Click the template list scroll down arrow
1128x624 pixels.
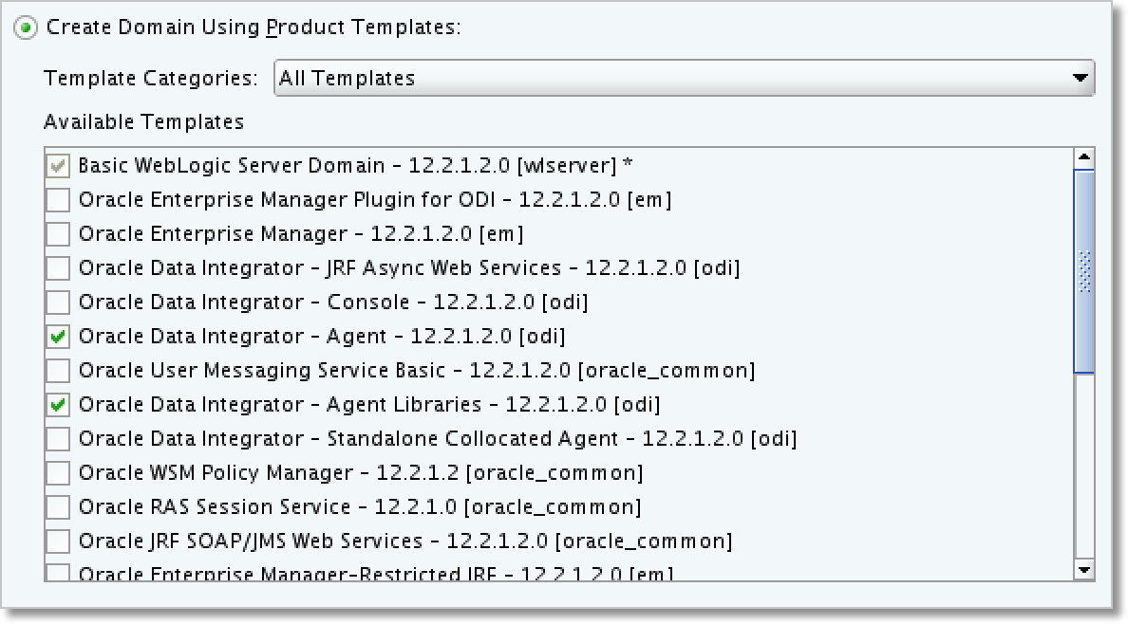click(x=1083, y=570)
